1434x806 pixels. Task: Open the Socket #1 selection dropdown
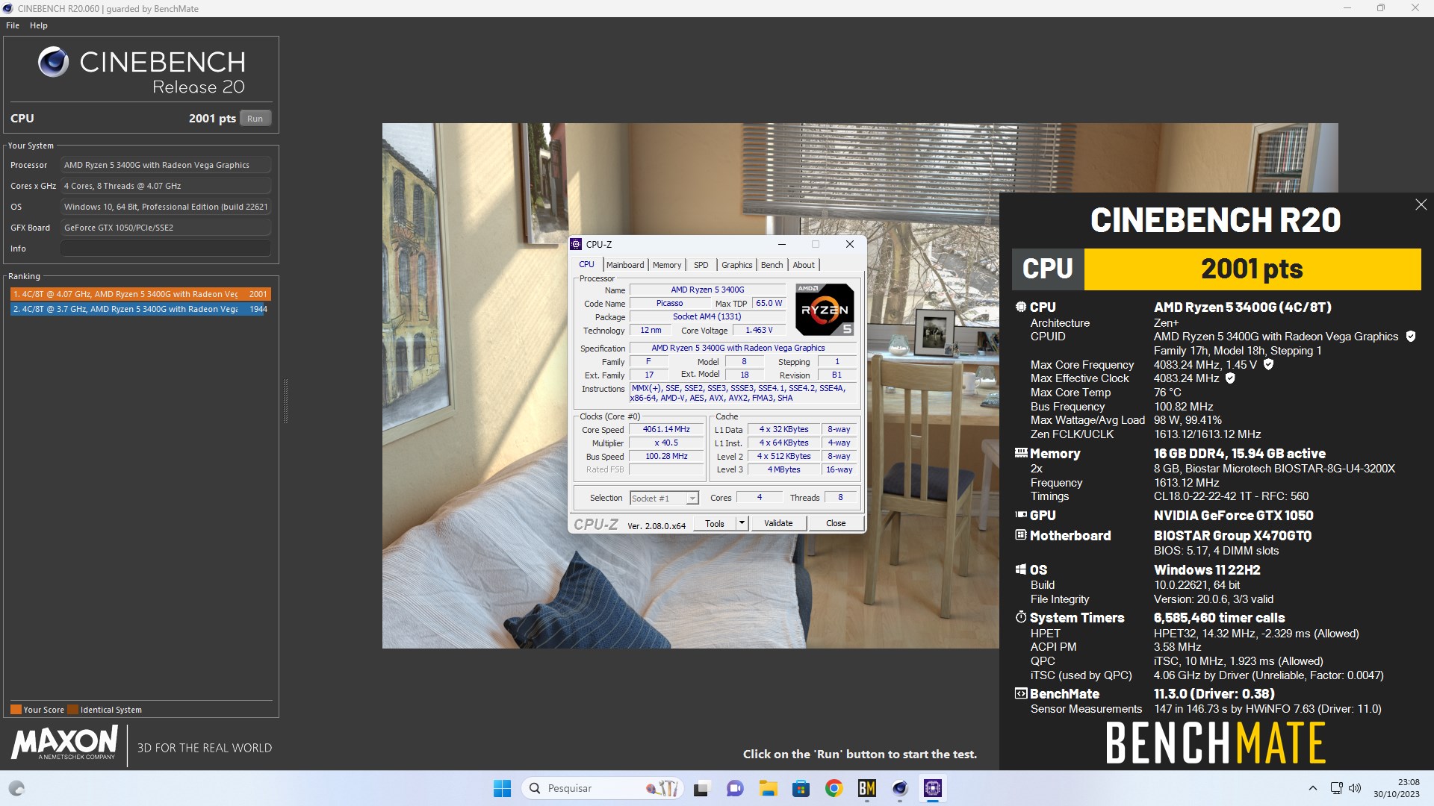[664, 499]
